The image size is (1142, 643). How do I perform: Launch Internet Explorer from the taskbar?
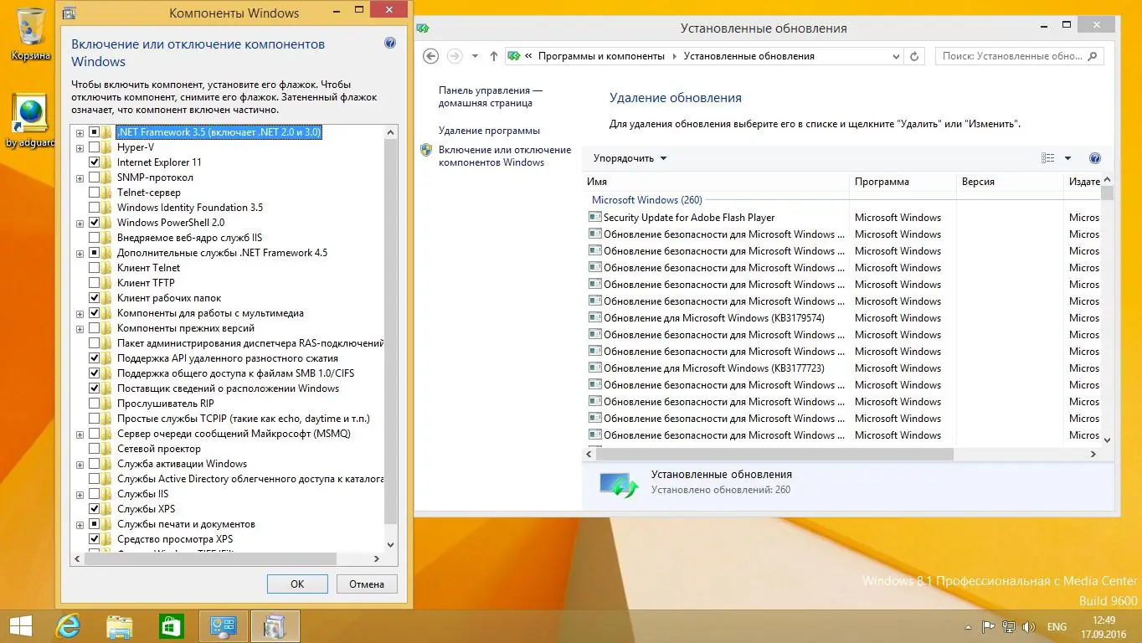point(68,625)
